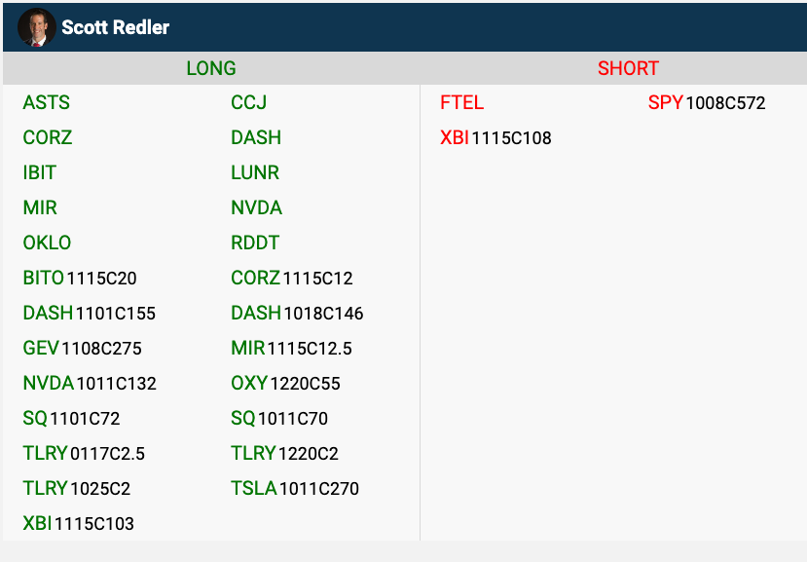Click Scott Redler's profile photo

pos(36,27)
